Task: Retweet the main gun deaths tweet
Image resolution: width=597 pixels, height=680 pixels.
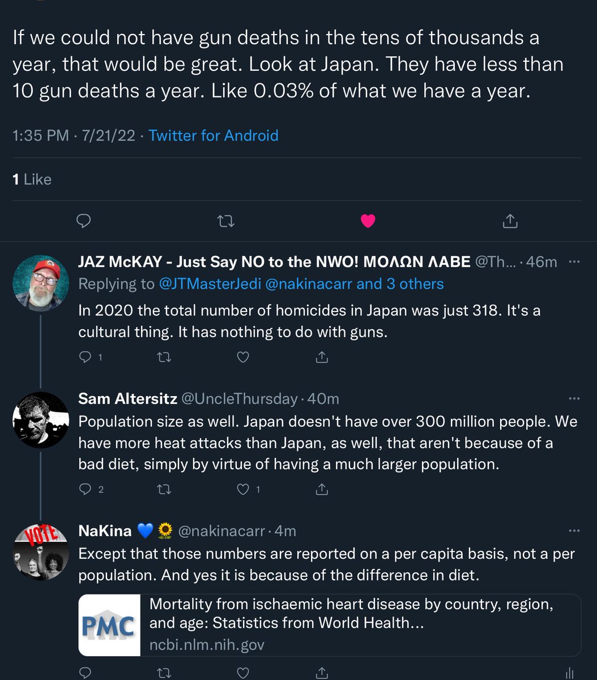Action: point(226,221)
